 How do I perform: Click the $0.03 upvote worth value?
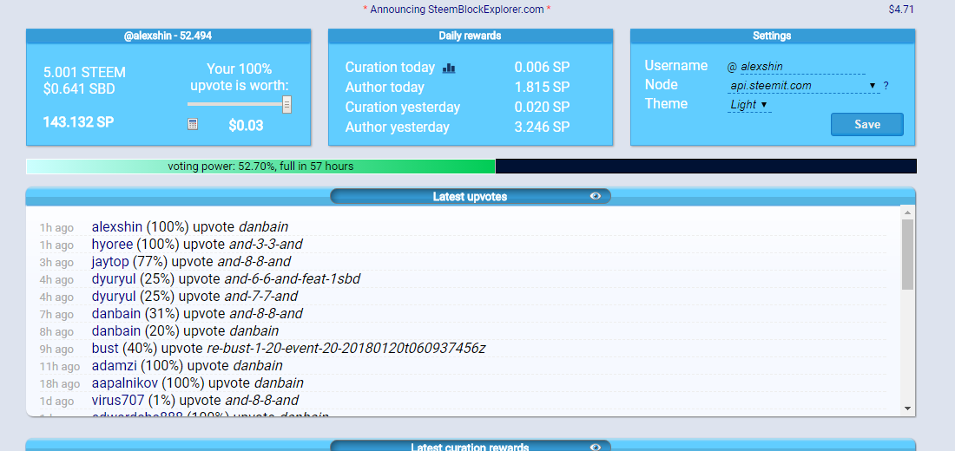246,126
